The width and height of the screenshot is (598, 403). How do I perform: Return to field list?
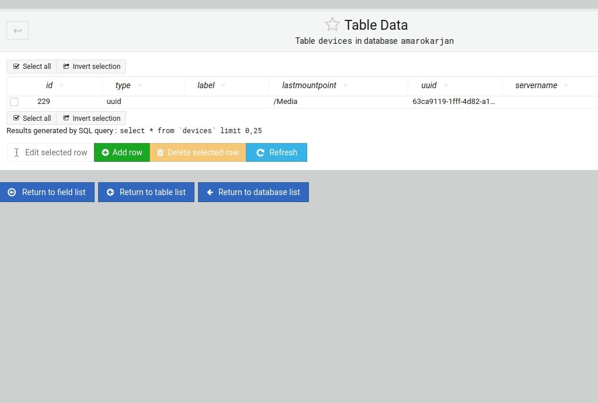pyautogui.click(x=47, y=192)
